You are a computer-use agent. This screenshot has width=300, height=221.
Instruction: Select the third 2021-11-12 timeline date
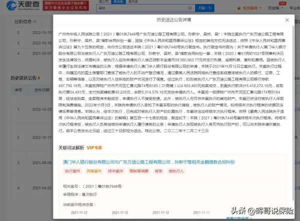click(160, 212)
